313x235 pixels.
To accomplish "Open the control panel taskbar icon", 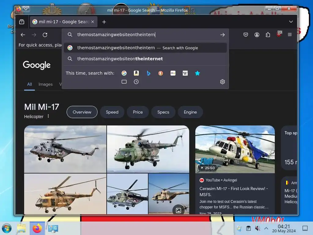I will pyautogui.click(x=53, y=228).
